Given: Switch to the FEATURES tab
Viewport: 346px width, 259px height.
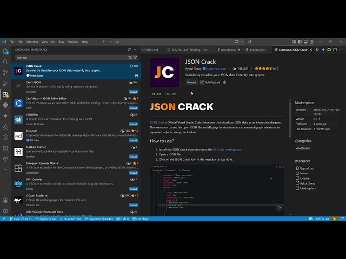Looking at the screenshot, I should (x=171, y=94).
